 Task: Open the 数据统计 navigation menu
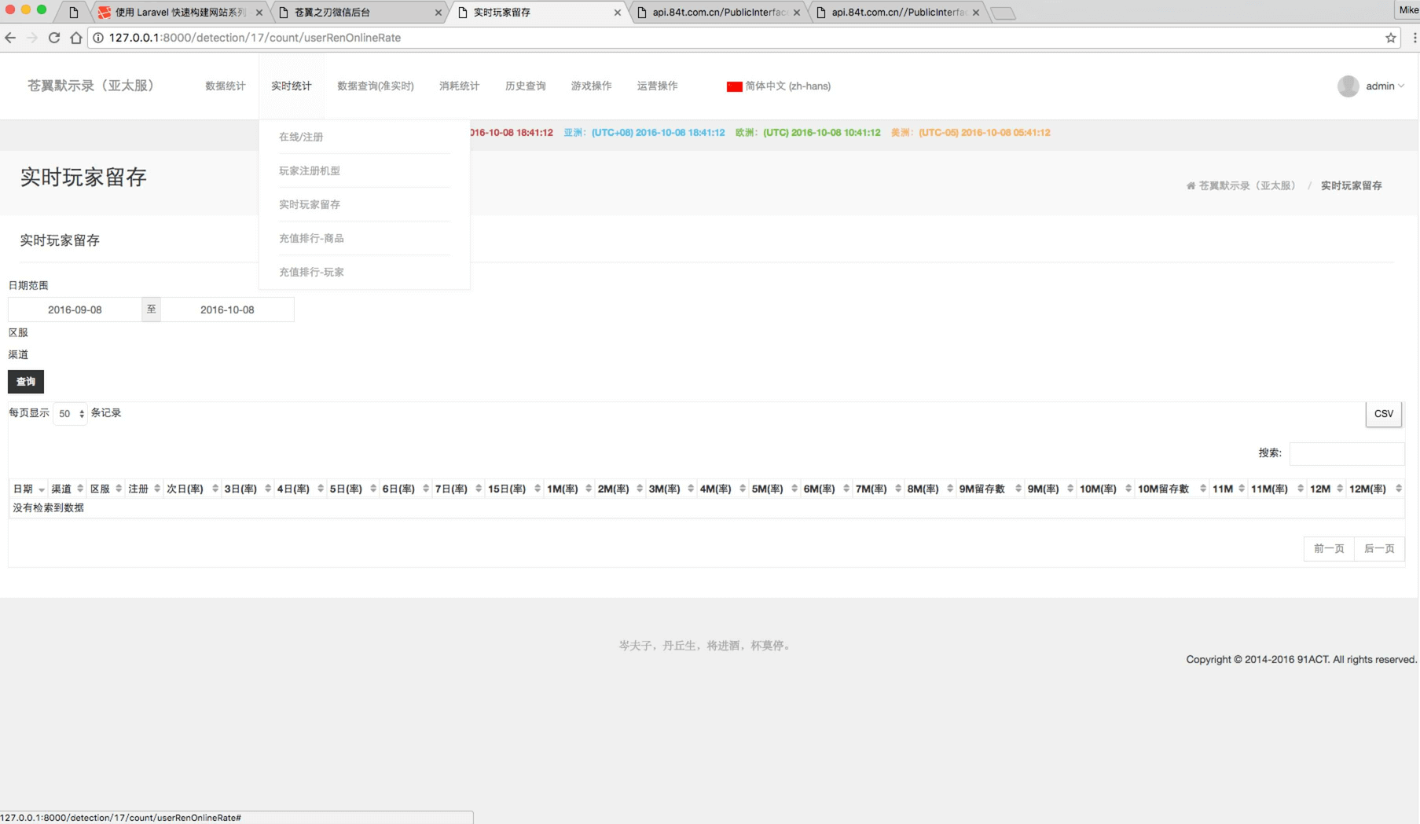pos(226,86)
